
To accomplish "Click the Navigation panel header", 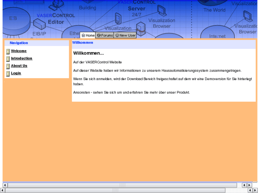I will [x=37, y=43].
